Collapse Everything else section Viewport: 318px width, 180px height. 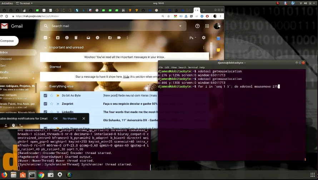coord(46,86)
